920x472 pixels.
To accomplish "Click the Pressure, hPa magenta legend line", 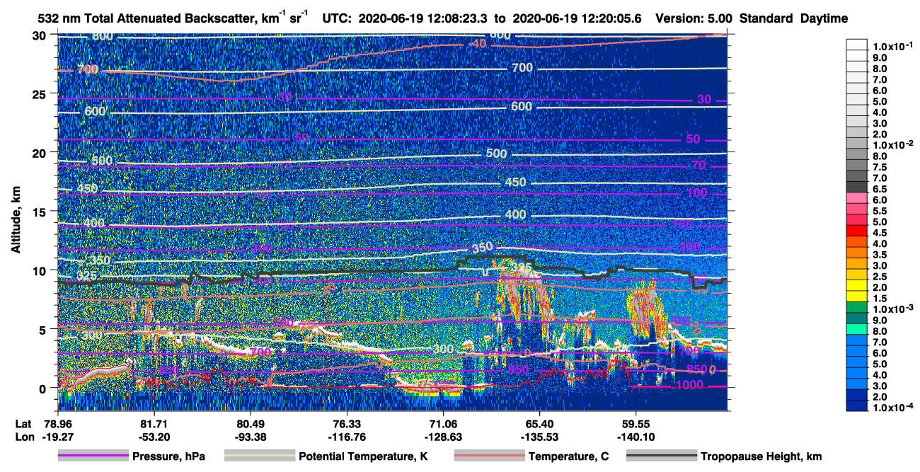I will tap(93, 456).
